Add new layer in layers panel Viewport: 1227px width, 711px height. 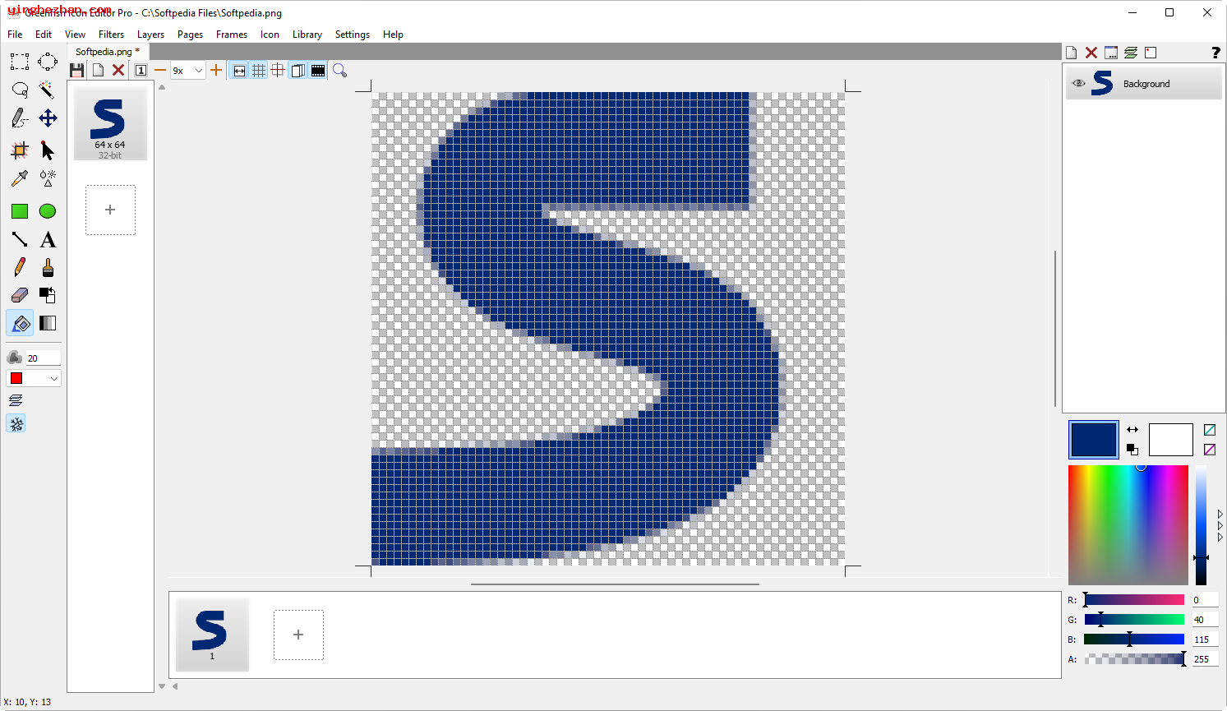1072,53
